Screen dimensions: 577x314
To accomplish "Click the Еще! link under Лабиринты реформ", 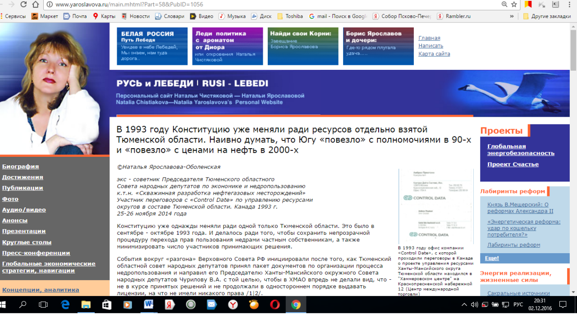I will [492, 258].
